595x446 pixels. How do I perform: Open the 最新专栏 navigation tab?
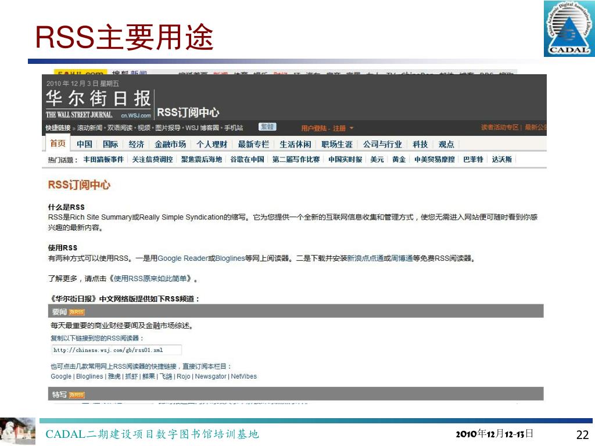(x=253, y=144)
